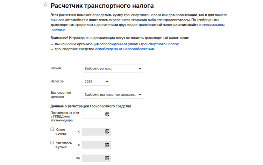
Task: Open the tax year dropdown showing 2025
Action: coord(96,81)
